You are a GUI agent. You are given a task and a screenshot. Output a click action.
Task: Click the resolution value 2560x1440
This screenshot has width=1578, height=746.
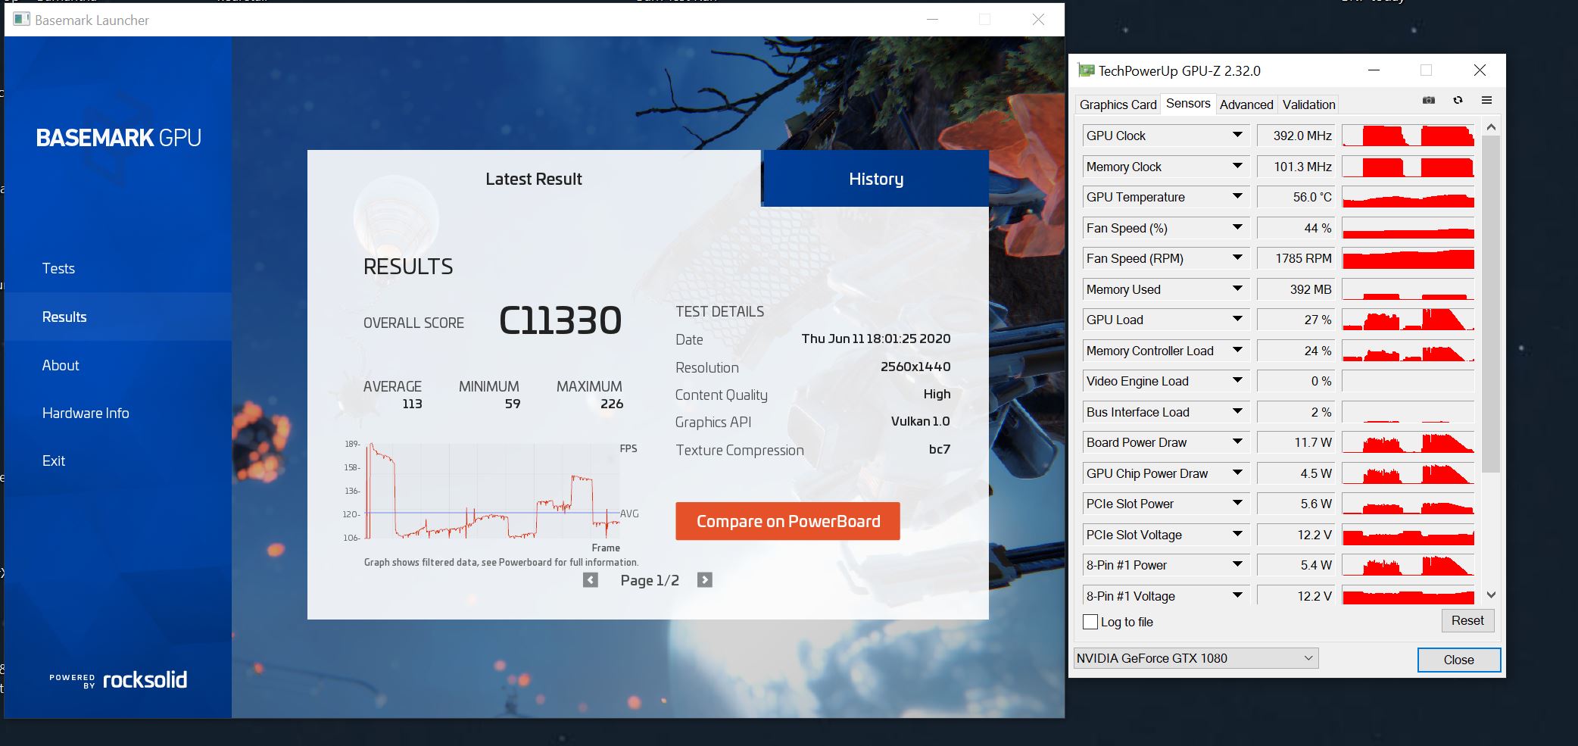coord(915,367)
